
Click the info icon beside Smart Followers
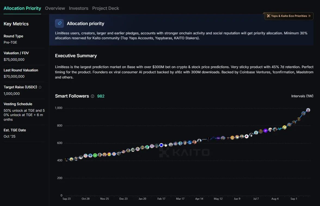tap(93, 96)
